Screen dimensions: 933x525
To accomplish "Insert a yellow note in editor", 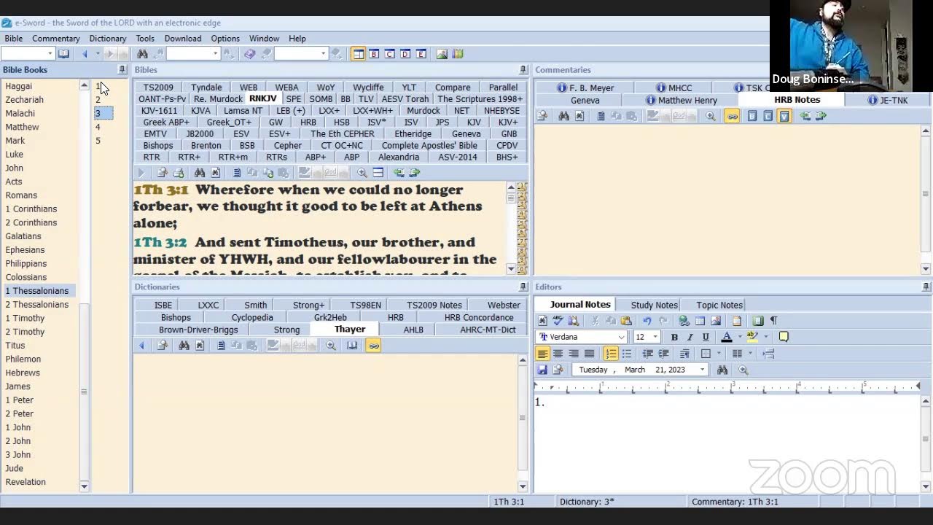I will 784,337.
